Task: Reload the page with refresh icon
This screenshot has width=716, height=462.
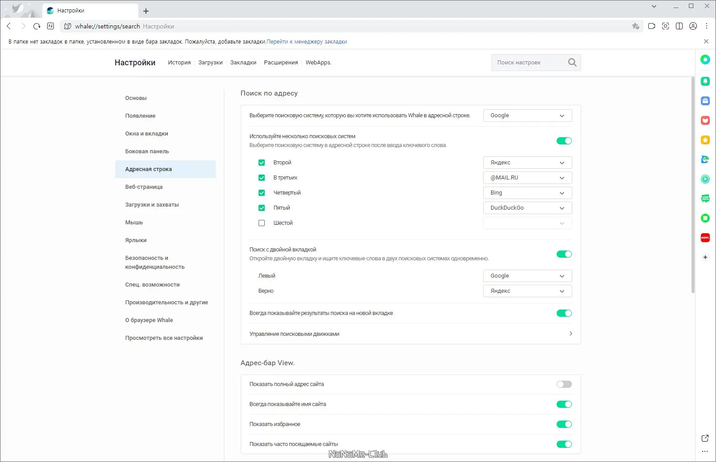Action: click(x=37, y=26)
